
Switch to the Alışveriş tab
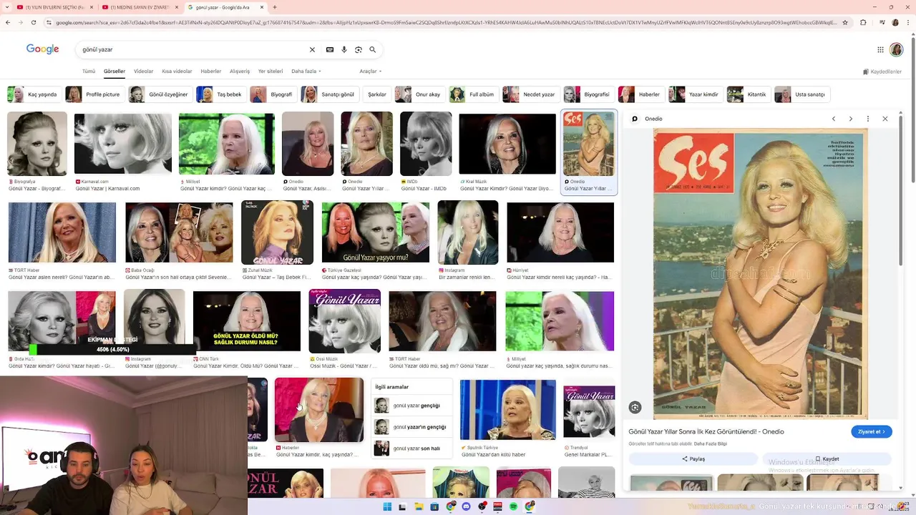tap(240, 72)
